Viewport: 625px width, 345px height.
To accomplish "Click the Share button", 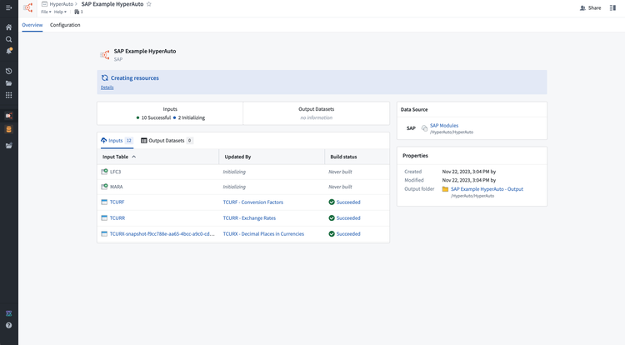I will 590,8.
